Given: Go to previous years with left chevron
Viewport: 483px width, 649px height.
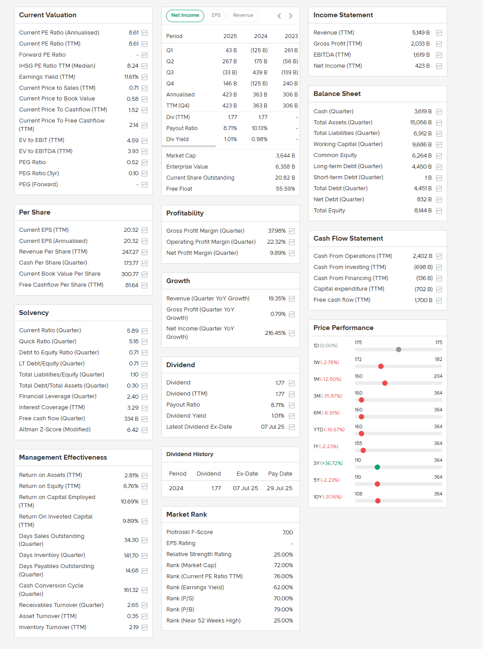Looking at the screenshot, I should coord(279,16).
